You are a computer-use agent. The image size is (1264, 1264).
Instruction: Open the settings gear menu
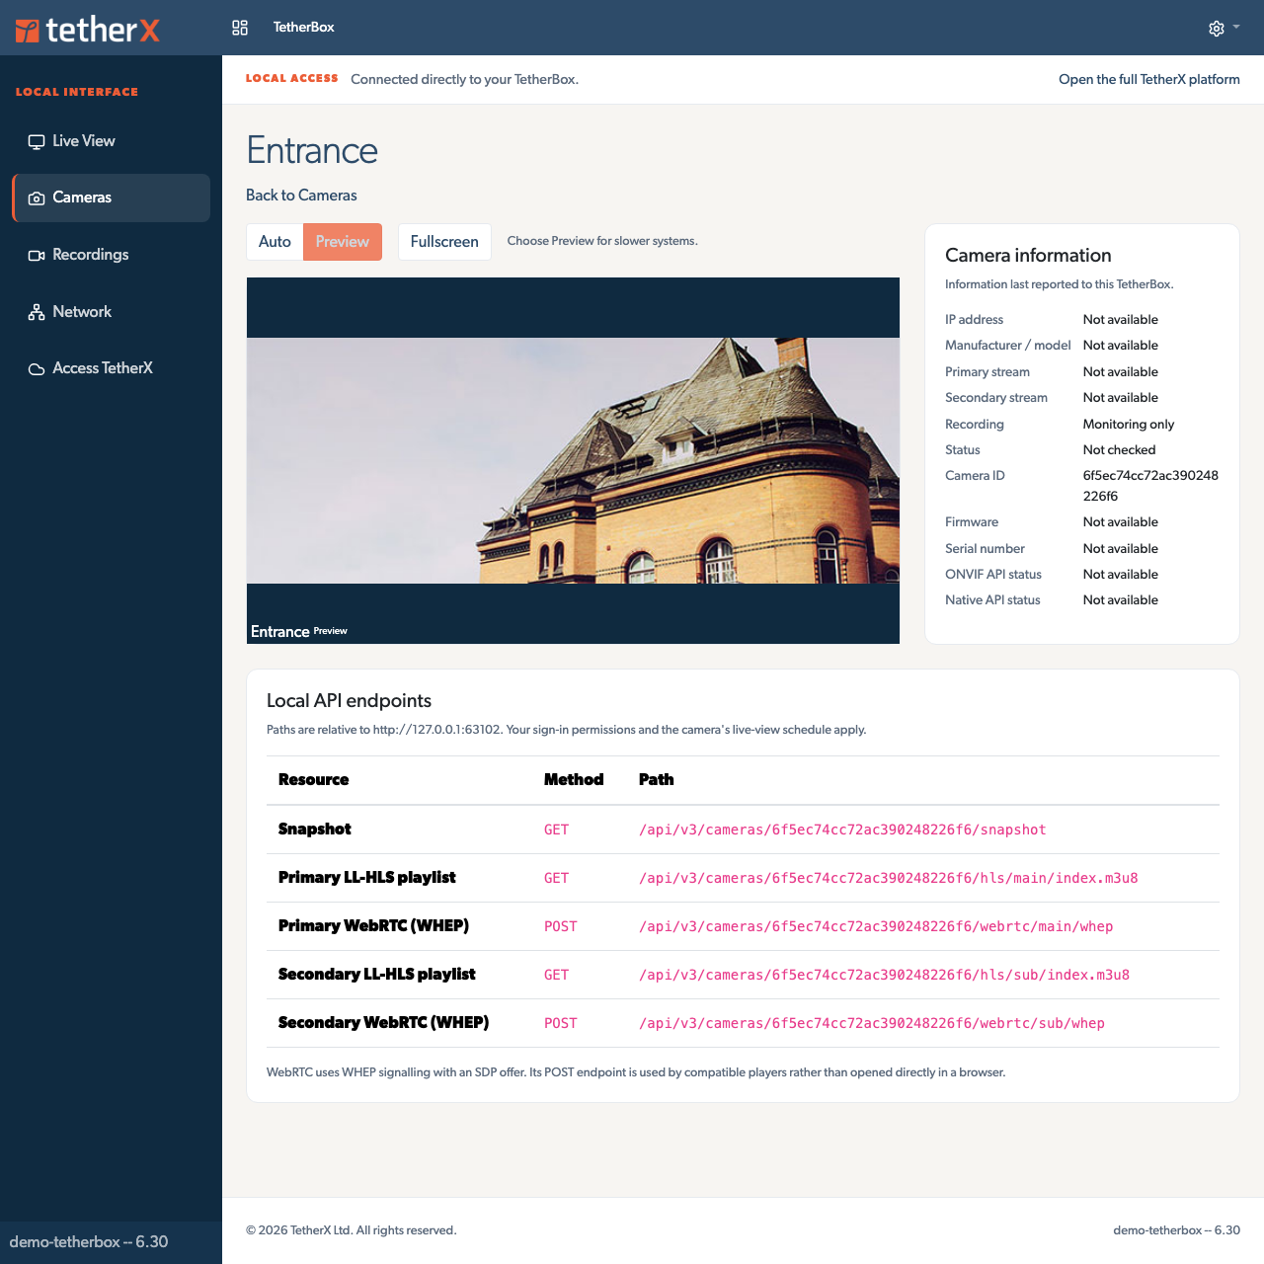pyautogui.click(x=1217, y=29)
